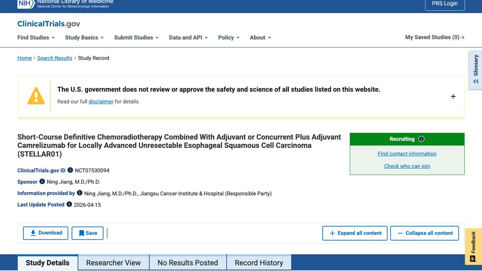Image resolution: width=482 pixels, height=271 pixels.
Task: Expand the disclaimer banner with plus icon
Action: tap(453, 96)
